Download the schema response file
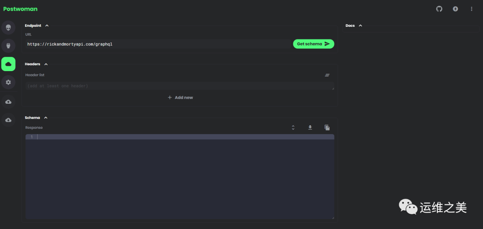Image resolution: width=483 pixels, height=229 pixels. click(310, 127)
